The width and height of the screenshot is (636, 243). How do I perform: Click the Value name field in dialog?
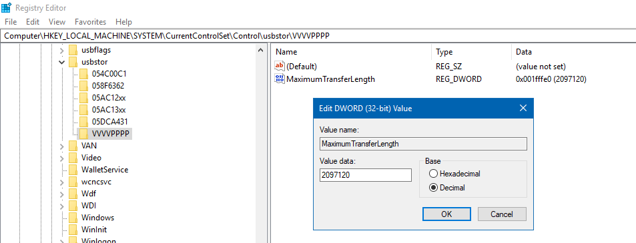pyautogui.click(x=423, y=144)
